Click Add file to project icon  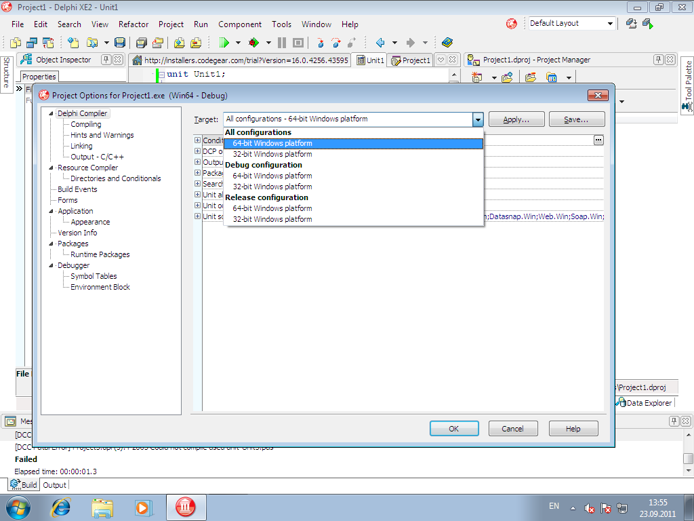(179, 43)
